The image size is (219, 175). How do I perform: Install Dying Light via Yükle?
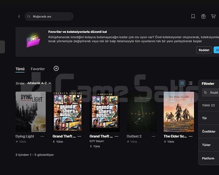click(21, 142)
